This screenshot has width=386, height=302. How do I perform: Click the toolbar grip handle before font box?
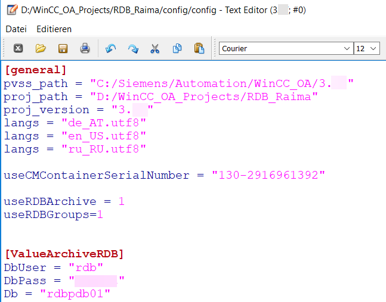click(x=214, y=48)
